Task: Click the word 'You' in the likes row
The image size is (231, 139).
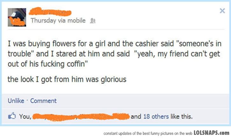Action: coord(25,116)
